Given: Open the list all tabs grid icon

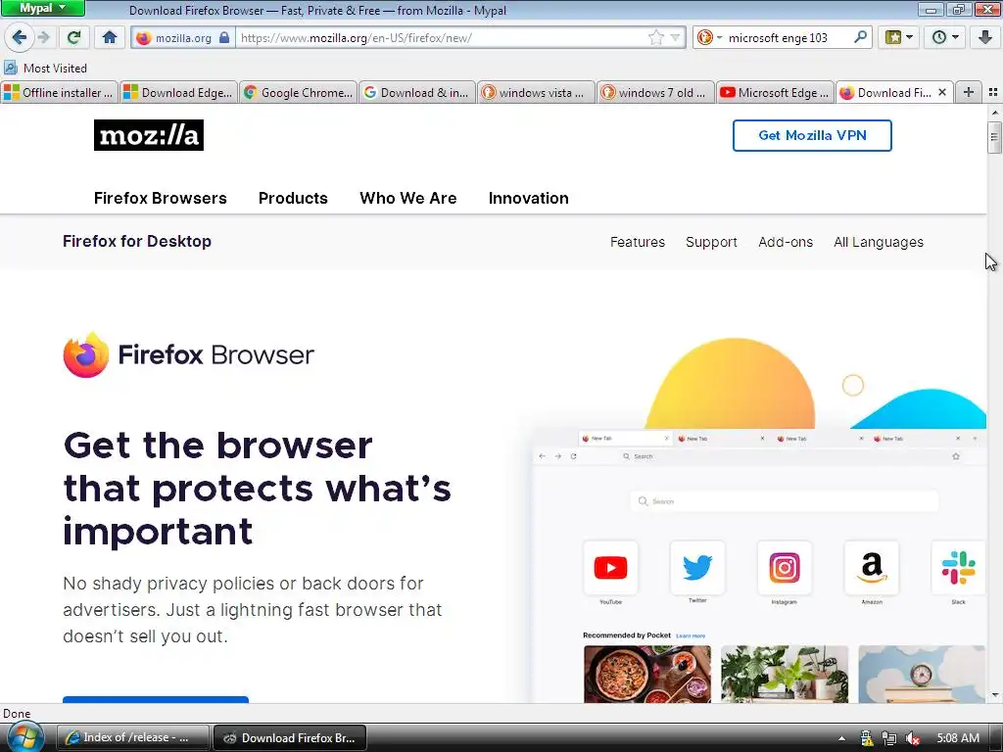Looking at the screenshot, I should [993, 93].
